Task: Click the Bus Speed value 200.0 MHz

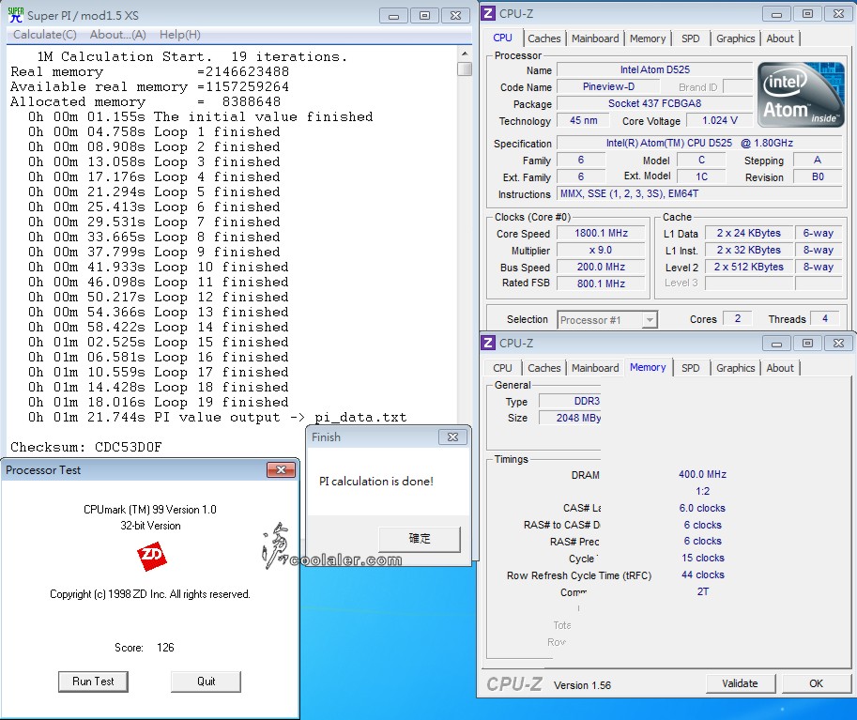Action: point(601,267)
